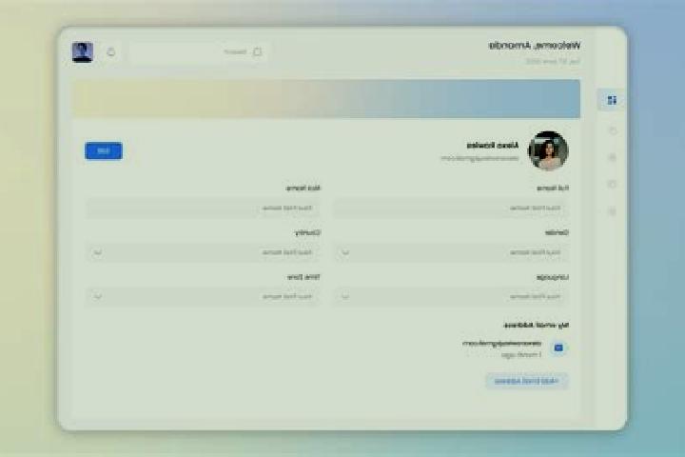Click the search magnifier icon
This screenshot has height=457, width=685.
pos(257,51)
